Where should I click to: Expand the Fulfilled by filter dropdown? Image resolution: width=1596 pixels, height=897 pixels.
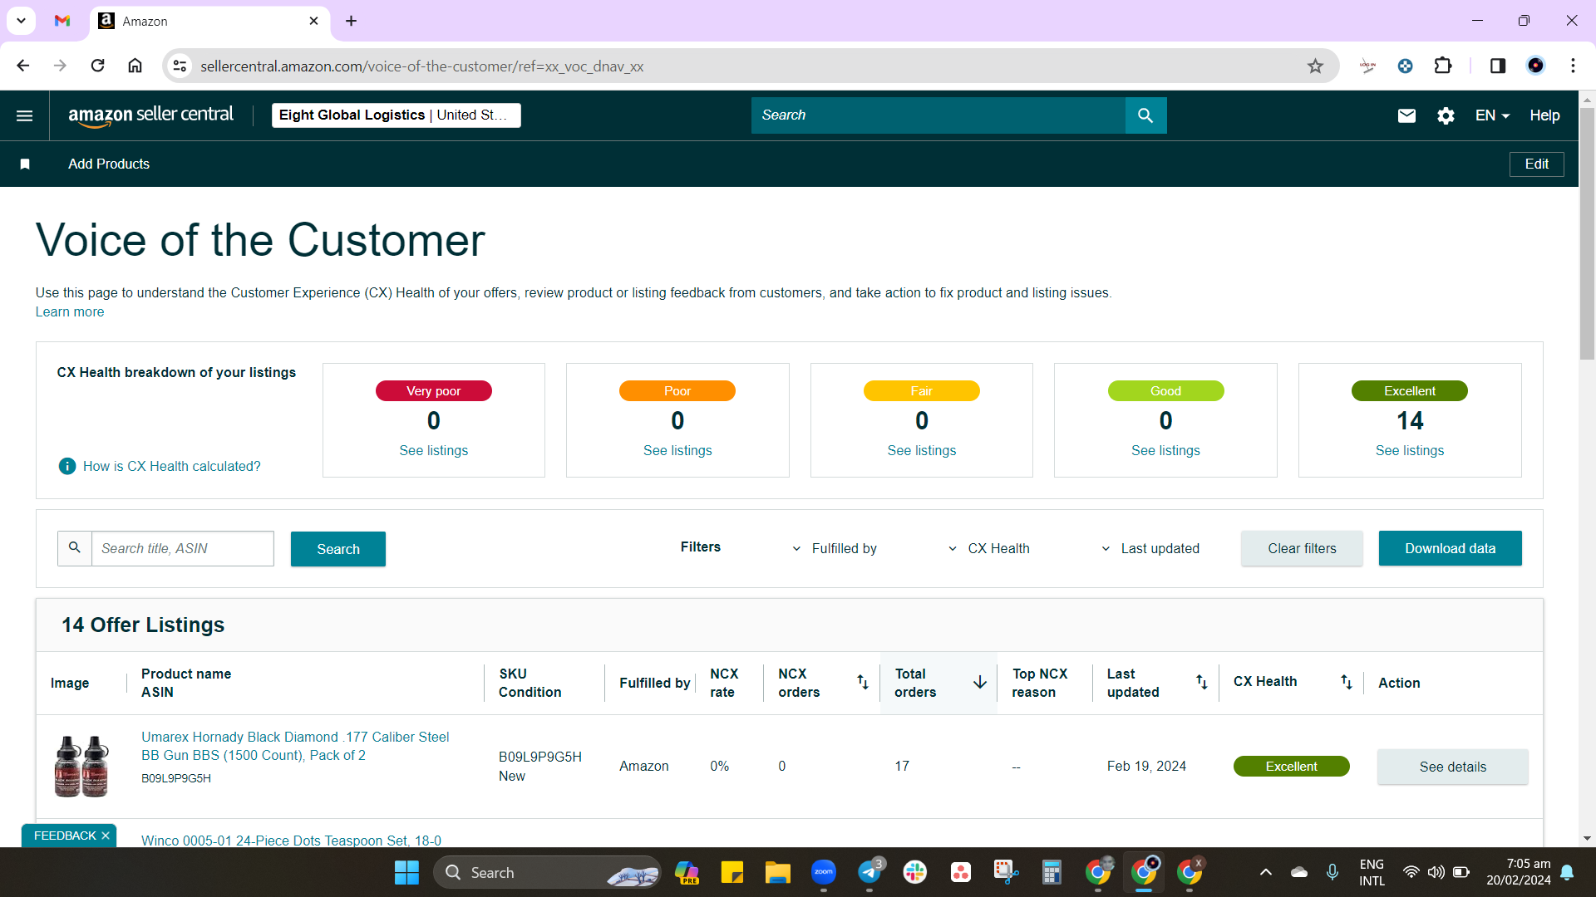[x=835, y=548]
